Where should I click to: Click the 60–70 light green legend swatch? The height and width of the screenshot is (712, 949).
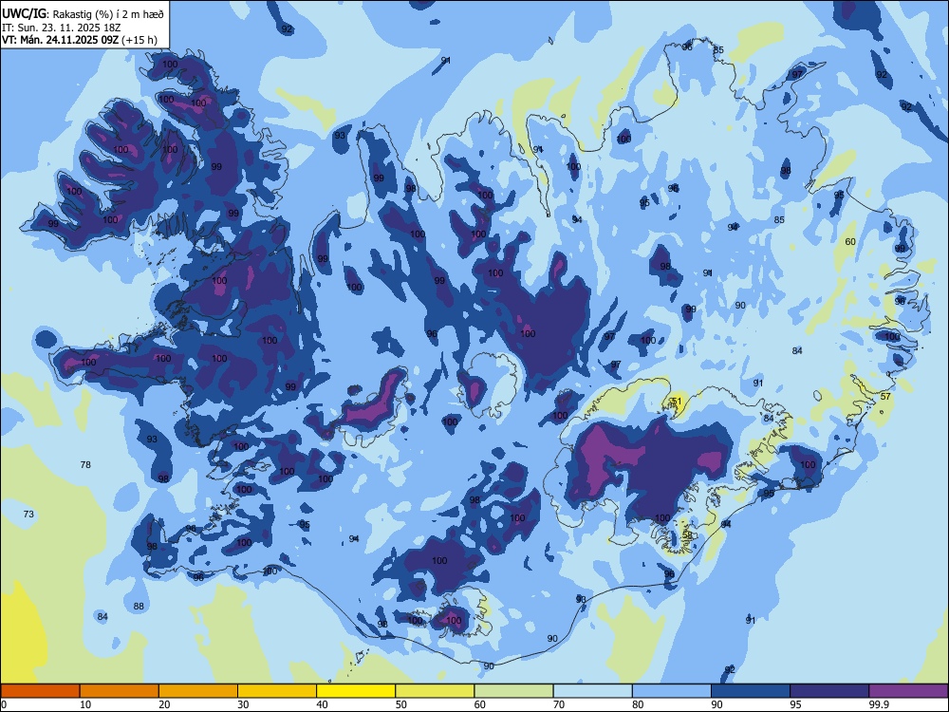click(x=513, y=691)
